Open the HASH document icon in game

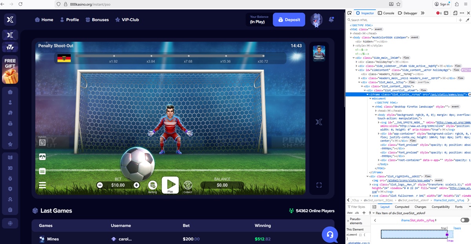click(42, 142)
